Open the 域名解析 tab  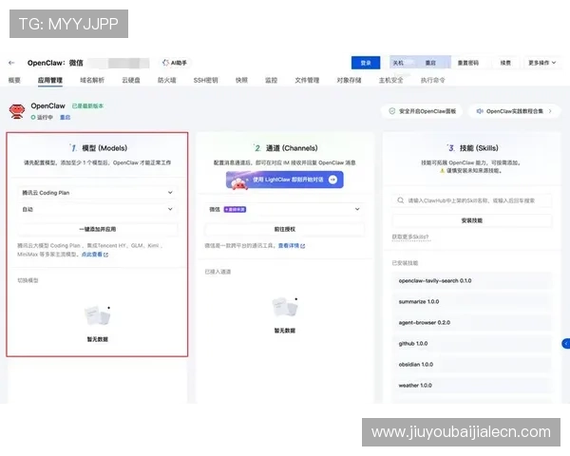[92, 81]
